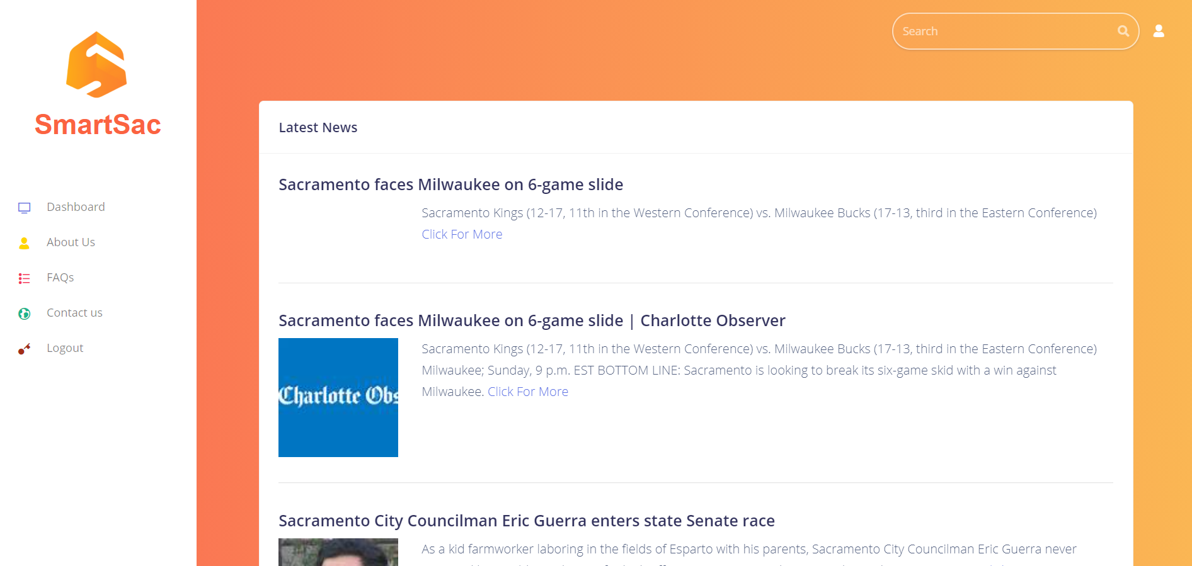Click the headline ending with Charlotte Observer
The width and height of the screenshot is (1192, 566).
532,320
